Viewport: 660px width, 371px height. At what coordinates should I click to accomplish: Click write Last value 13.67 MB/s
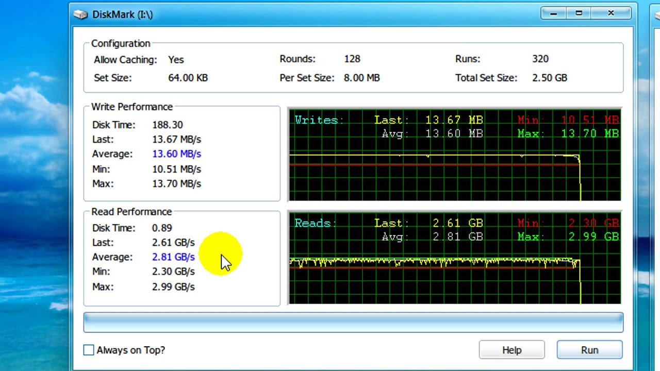tap(176, 139)
